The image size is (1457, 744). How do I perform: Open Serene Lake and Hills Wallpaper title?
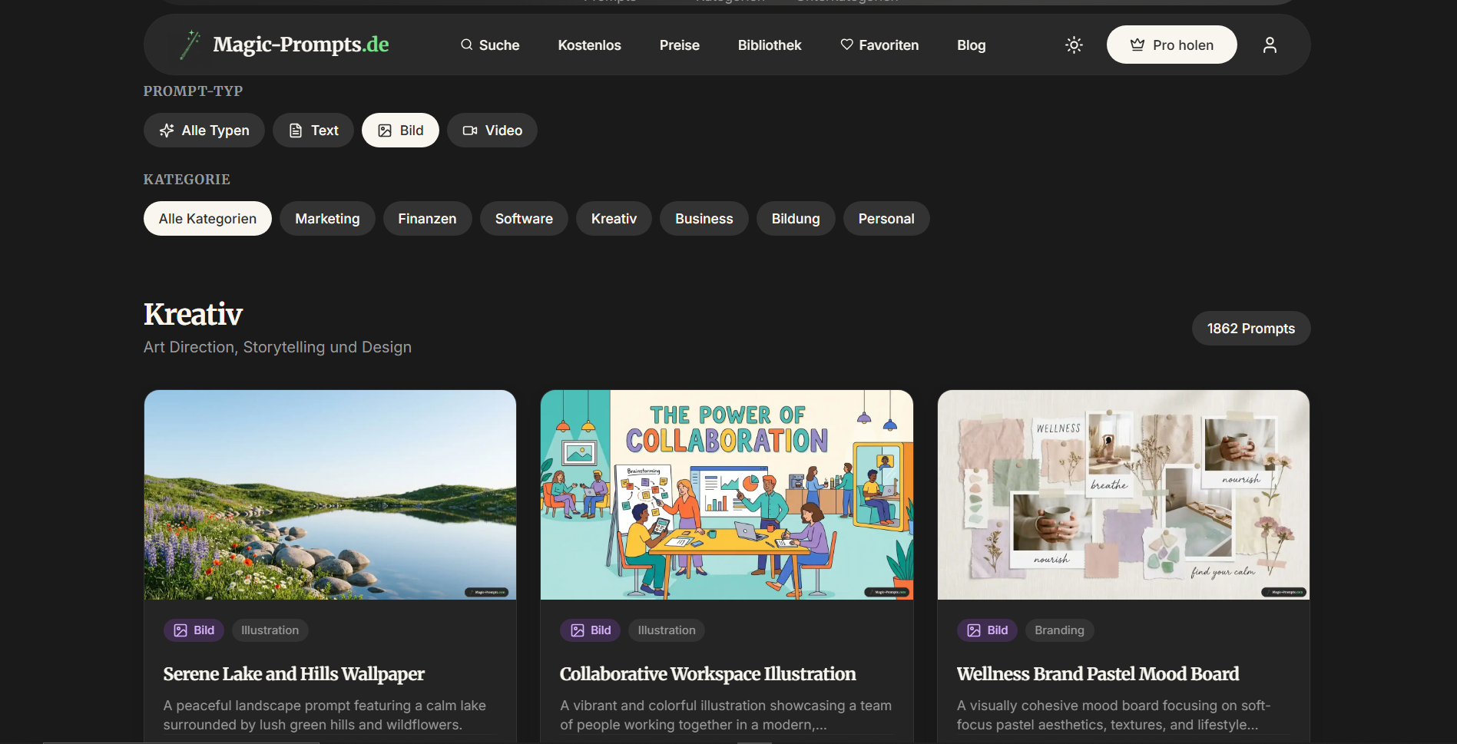[293, 674]
